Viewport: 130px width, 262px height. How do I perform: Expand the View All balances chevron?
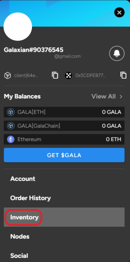121,97
